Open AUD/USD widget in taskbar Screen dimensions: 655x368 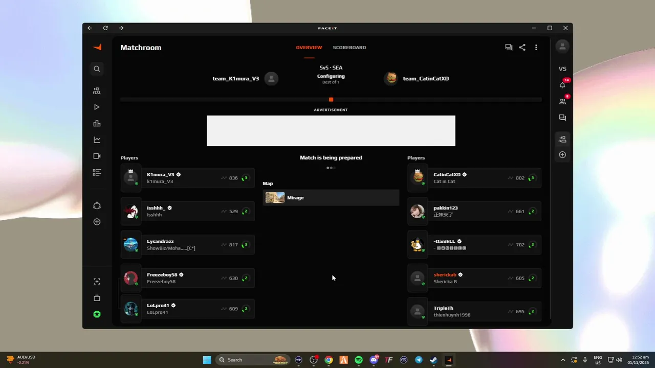point(21,360)
